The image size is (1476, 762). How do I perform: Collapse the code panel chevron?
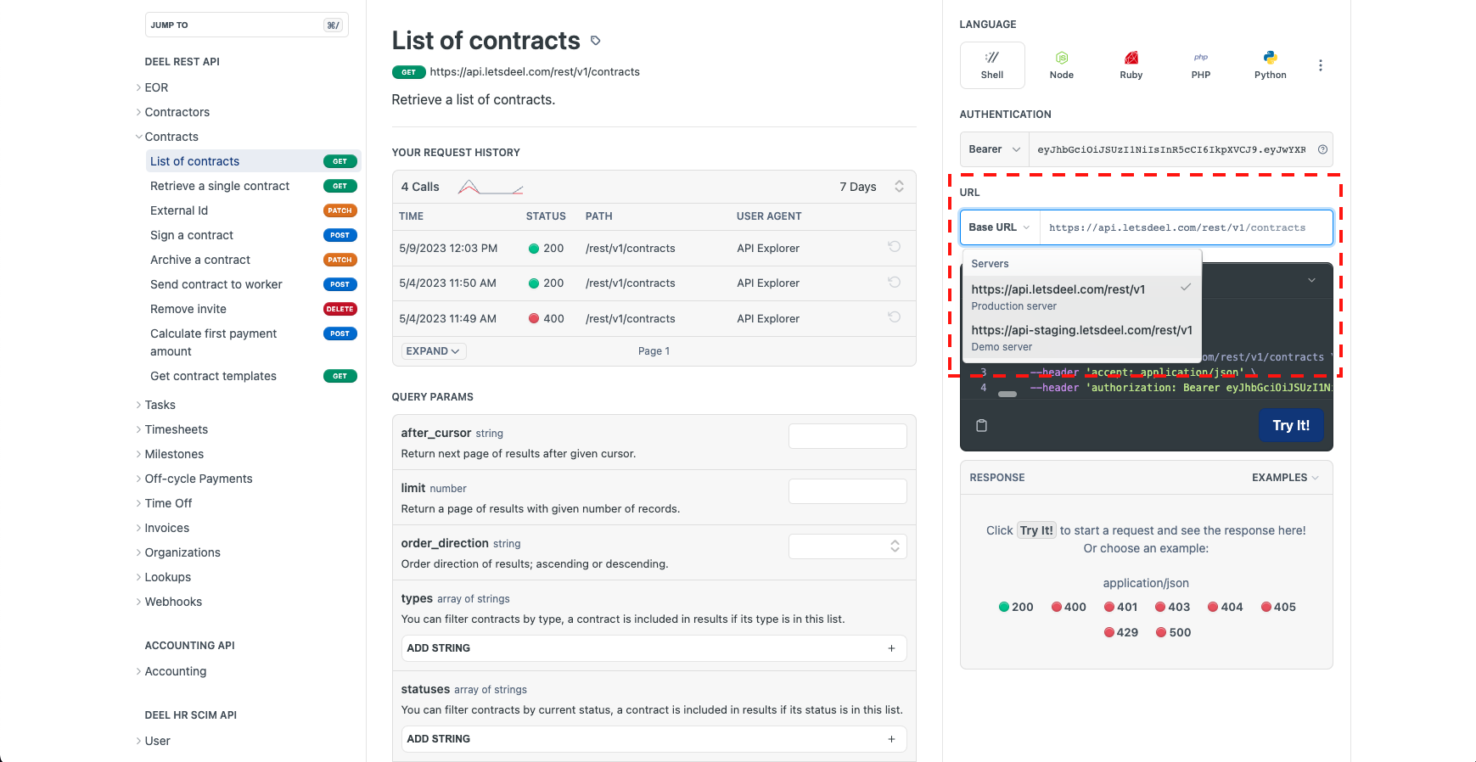[x=1311, y=280]
